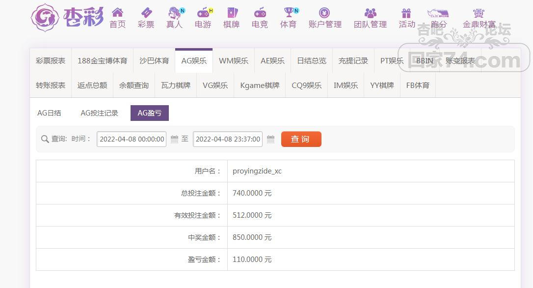Click the 首页 home icon
Viewport: 533px width, 288px height.
[x=117, y=13]
